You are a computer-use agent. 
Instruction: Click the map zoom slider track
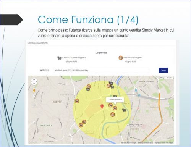(x=34, y=109)
